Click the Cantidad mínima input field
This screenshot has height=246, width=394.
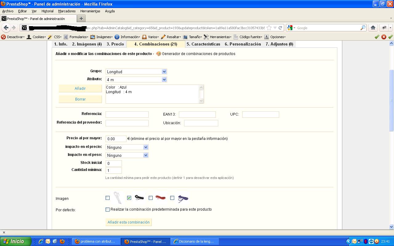tap(114, 170)
